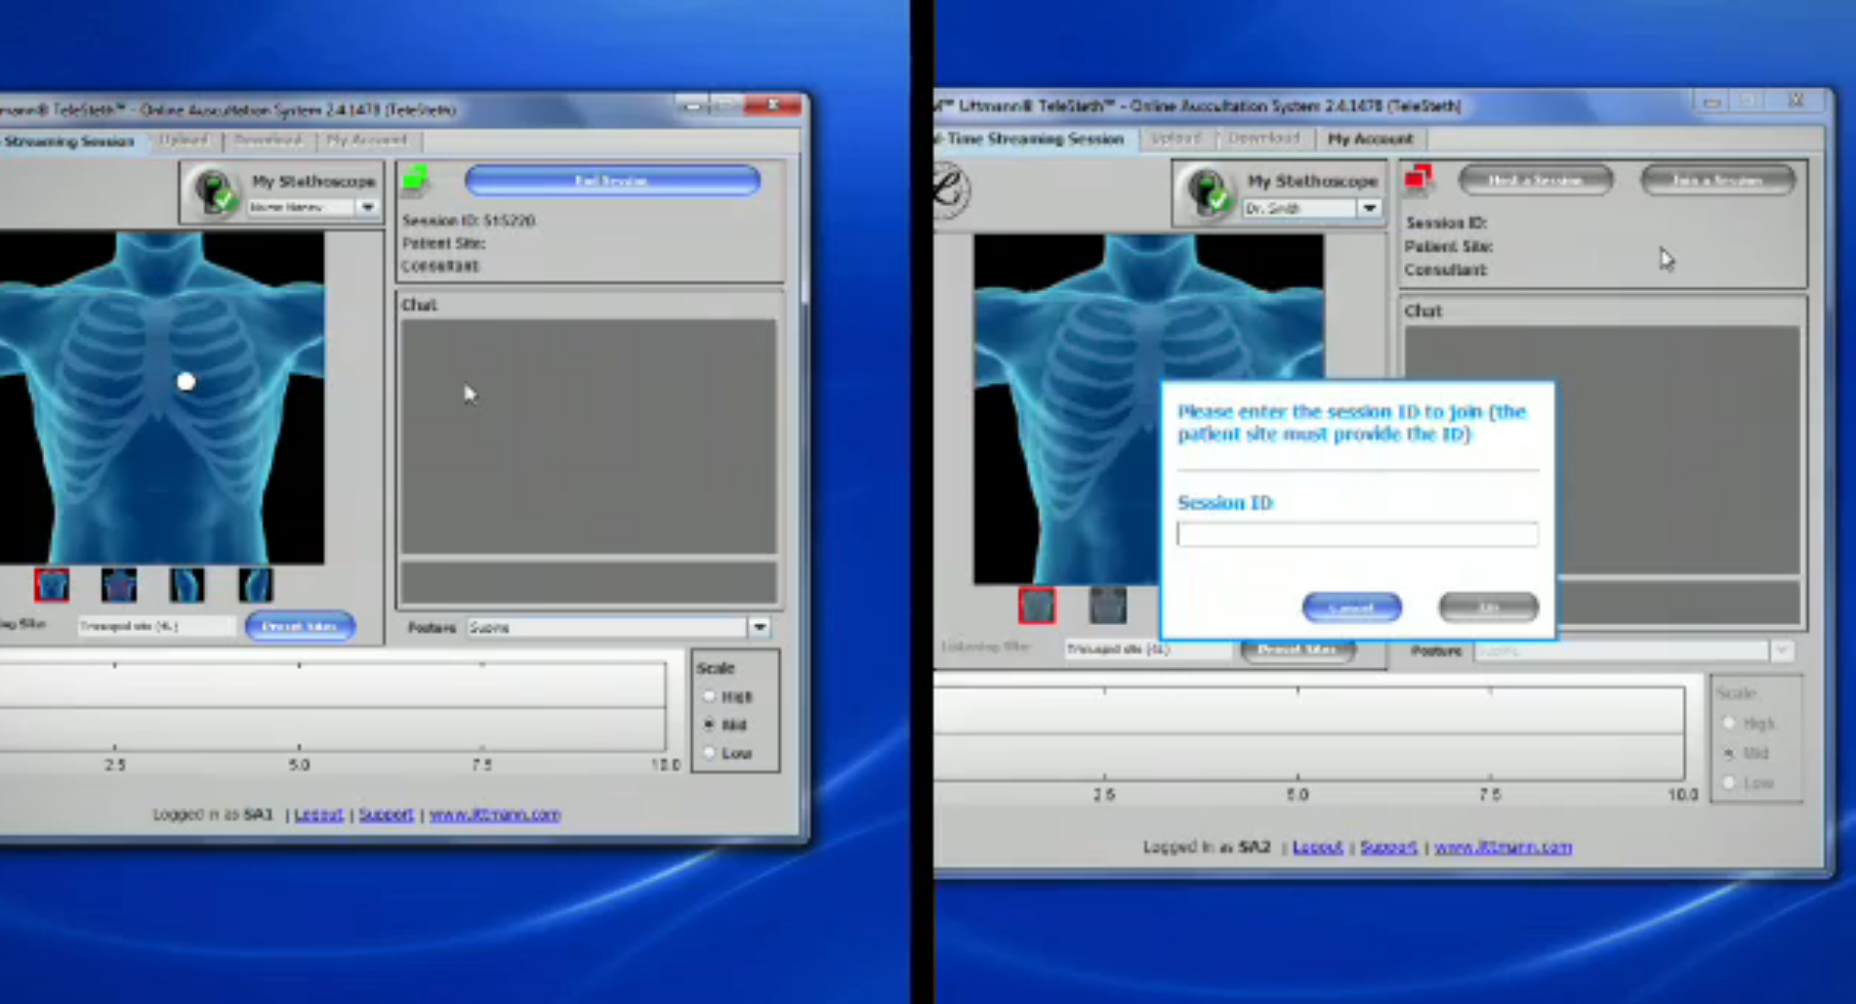Open Streaming Session tab in left window

(69, 142)
